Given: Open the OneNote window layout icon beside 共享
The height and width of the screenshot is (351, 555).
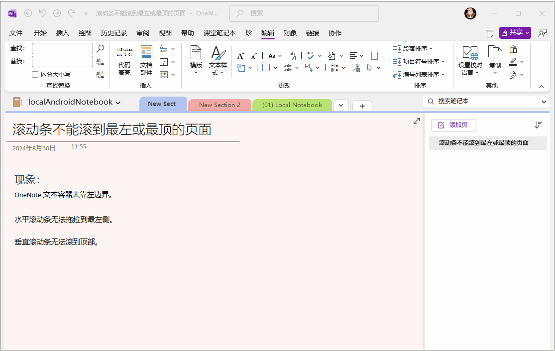Looking at the screenshot, I should 489,33.
